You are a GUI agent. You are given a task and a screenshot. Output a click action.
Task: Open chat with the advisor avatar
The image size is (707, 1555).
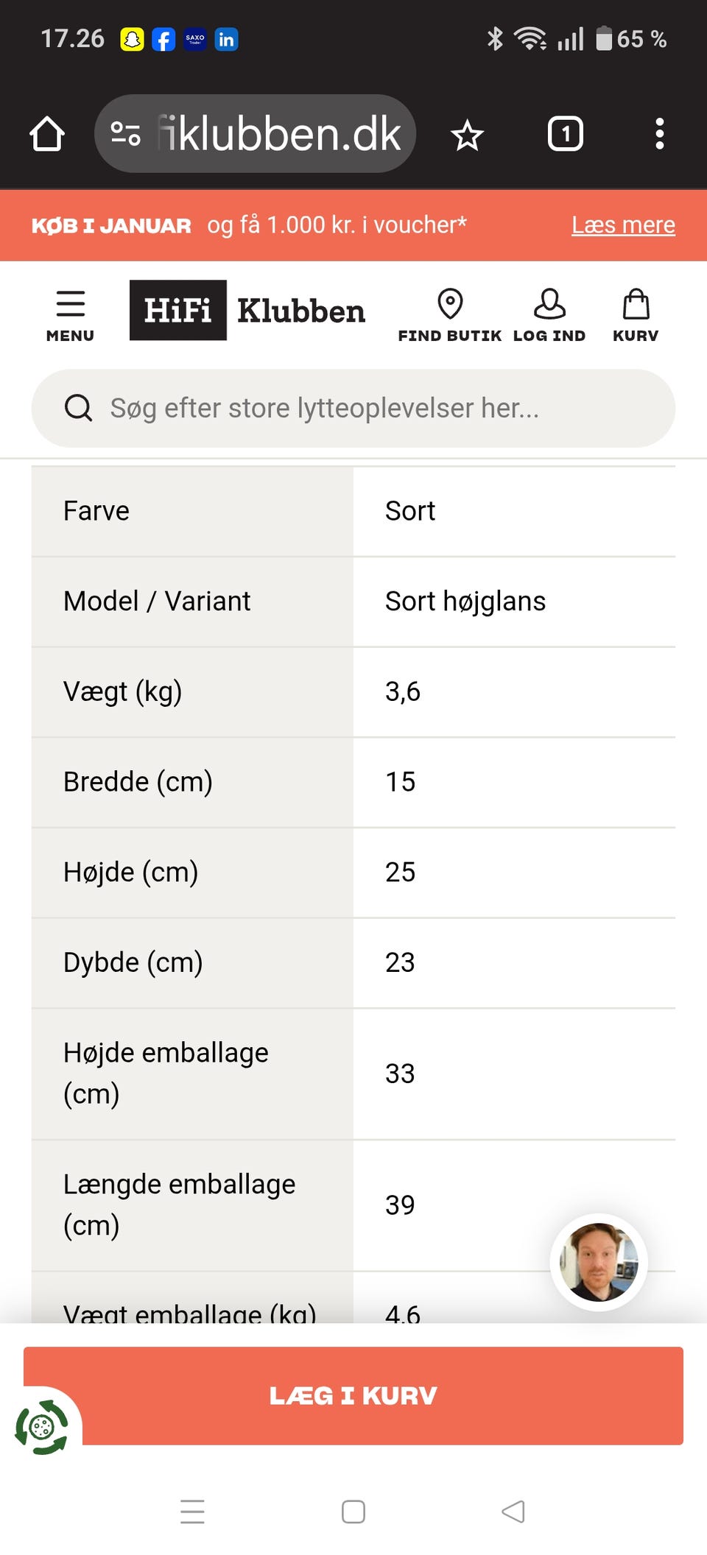coord(599,1262)
